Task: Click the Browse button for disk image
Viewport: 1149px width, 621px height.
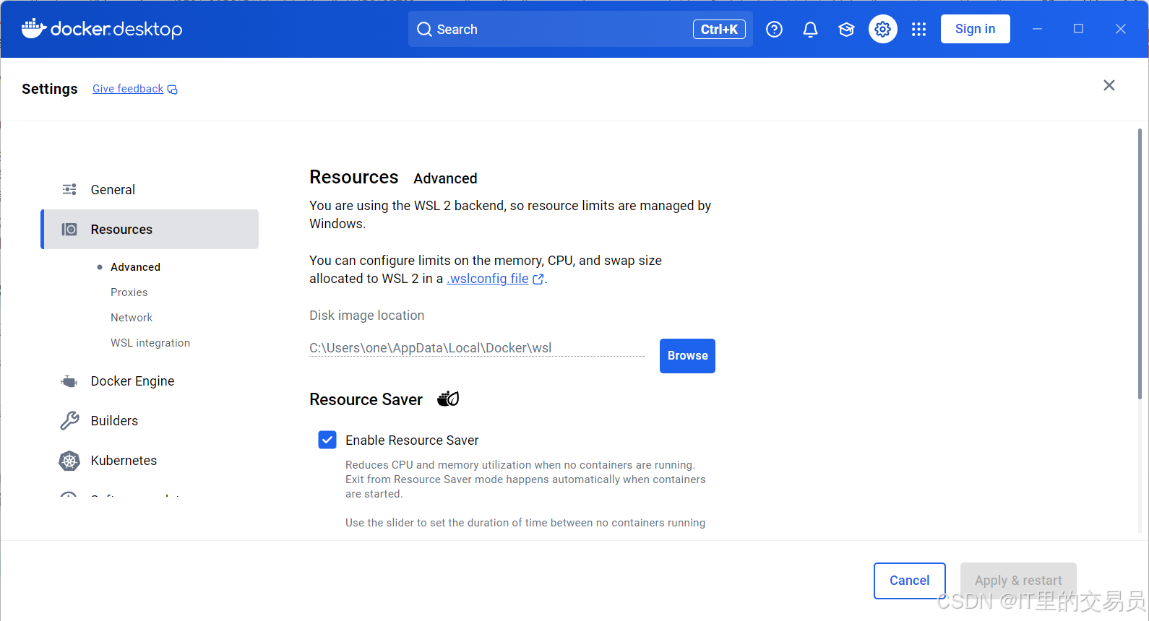Action: coord(687,356)
